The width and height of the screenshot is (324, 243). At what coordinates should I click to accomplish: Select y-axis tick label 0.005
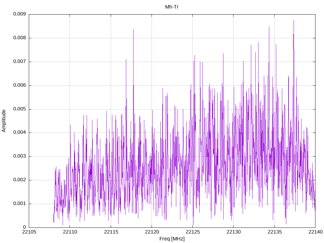click(20, 109)
